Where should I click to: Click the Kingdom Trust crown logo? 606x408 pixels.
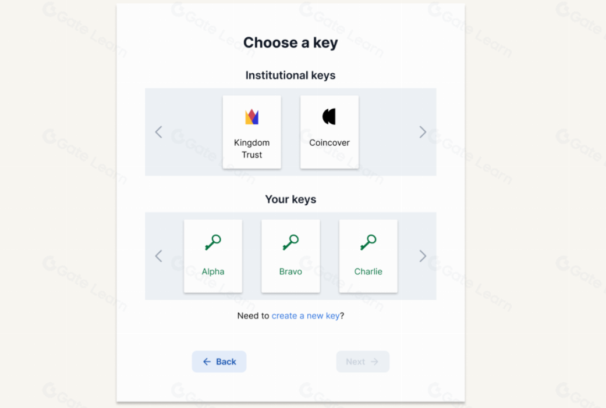point(251,117)
